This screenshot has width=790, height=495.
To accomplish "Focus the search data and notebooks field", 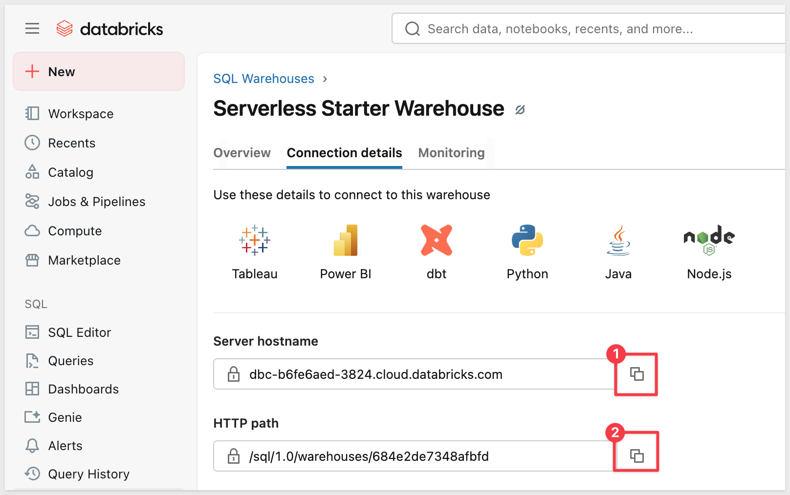I will coord(587,29).
